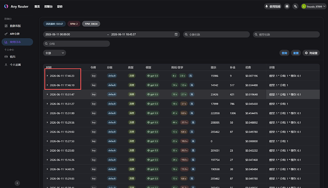Click the 用时/首字 column header

[177, 67]
